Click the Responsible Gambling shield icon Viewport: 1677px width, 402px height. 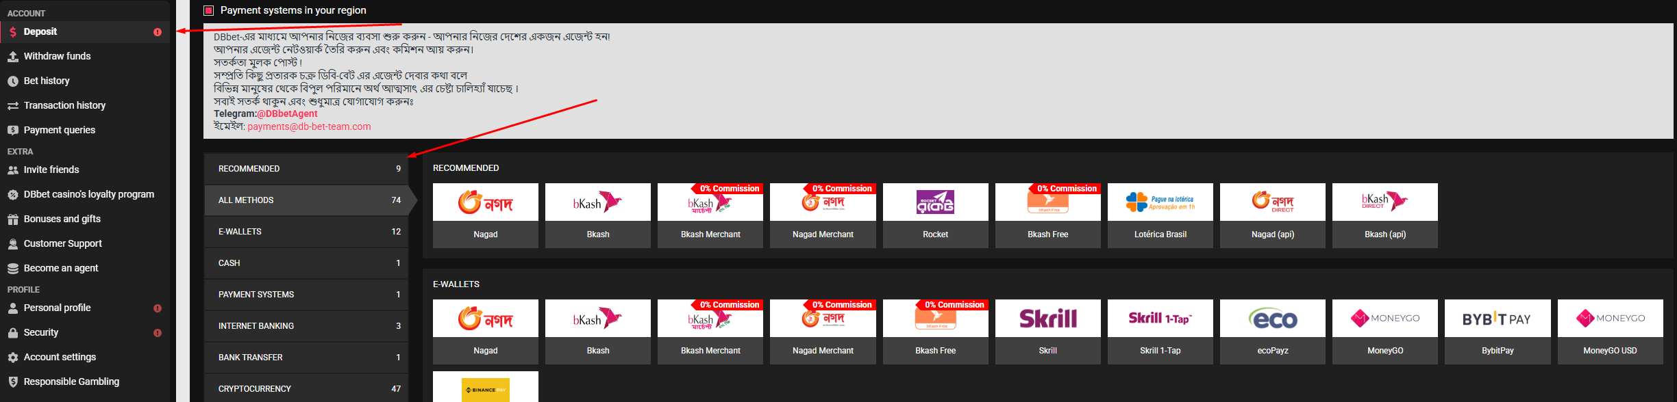[x=13, y=382]
